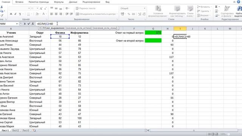This screenshot has height=136, width=242.
Task: Apply italic formatting with the К icon
Action: [16, 14]
